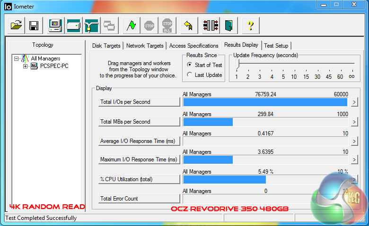Open details arrow for Total MBs per Second

(x=354, y=122)
